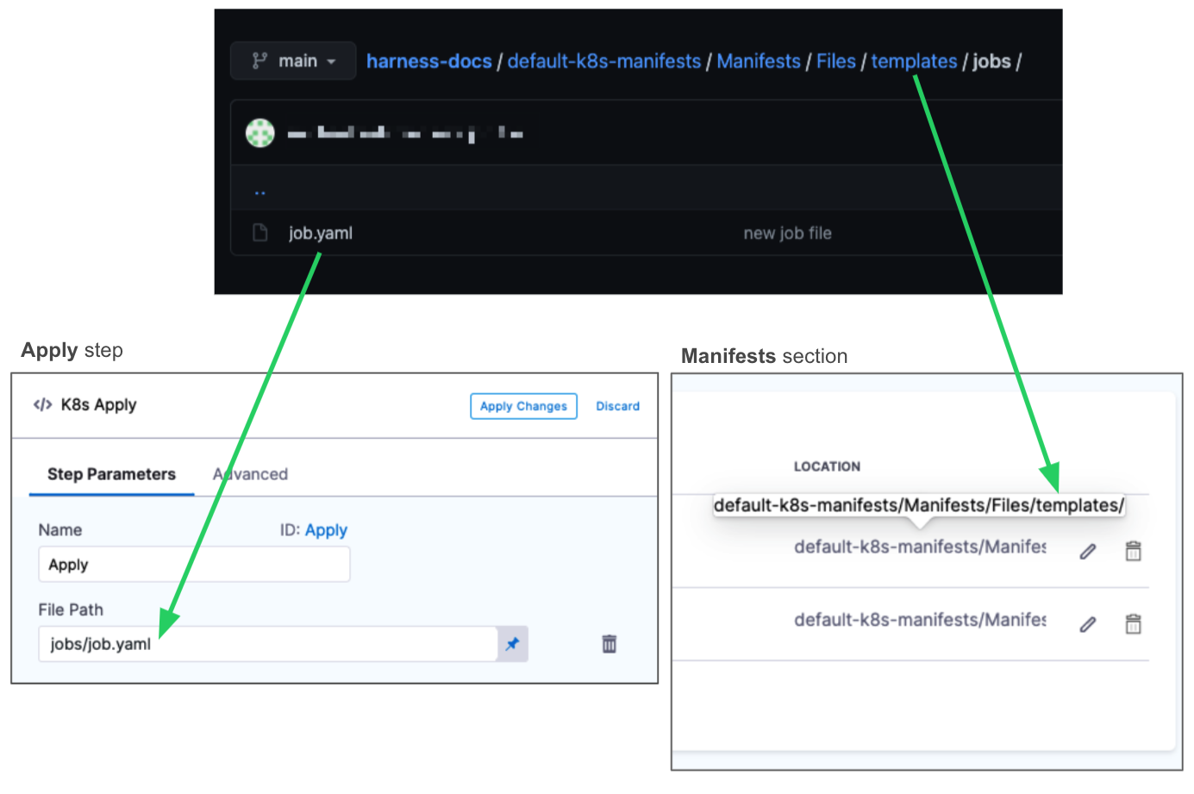Go up to parent directory (..)
The height and width of the screenshot is (794, 1194).
260,191
